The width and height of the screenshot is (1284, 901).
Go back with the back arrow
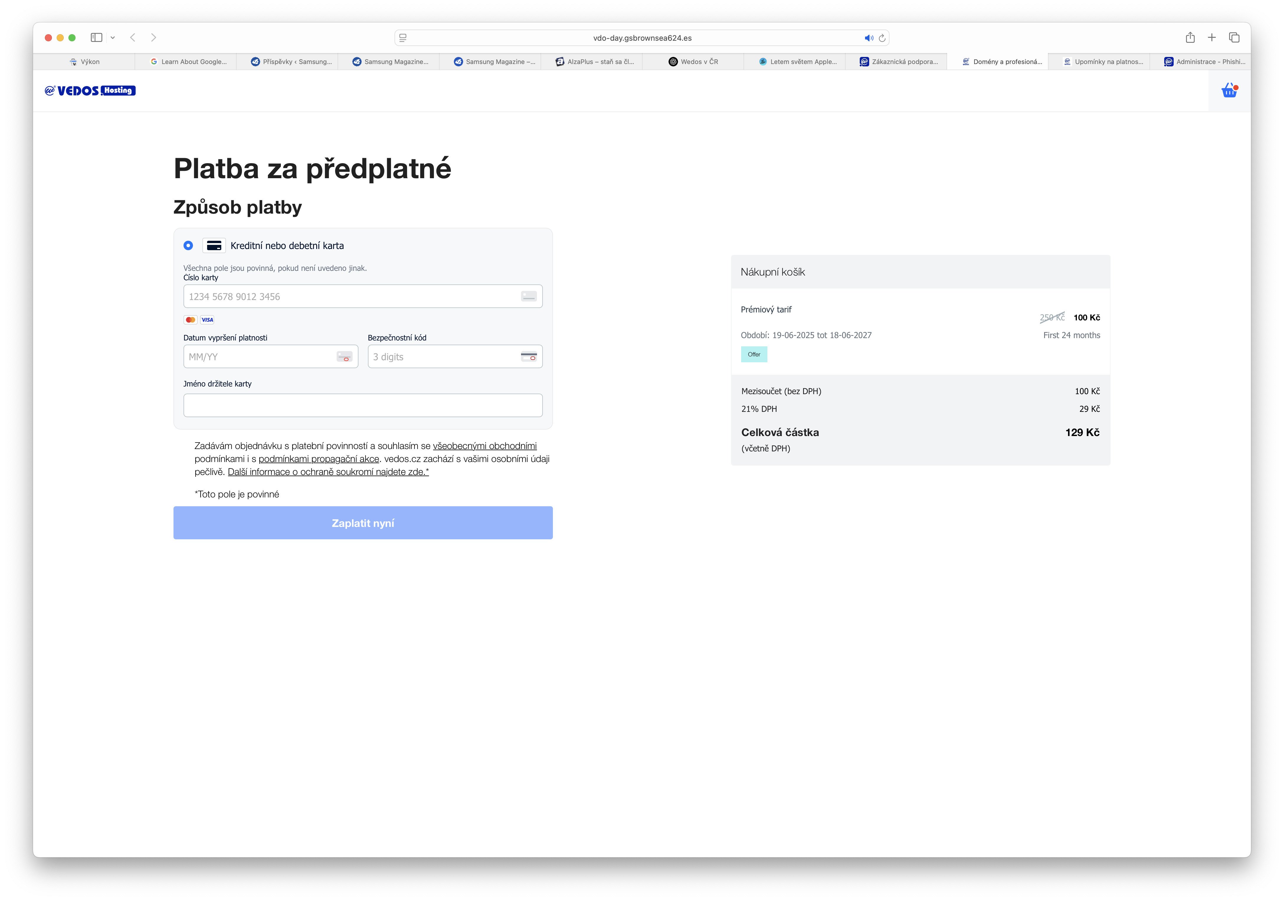click(x=132, y=37)
